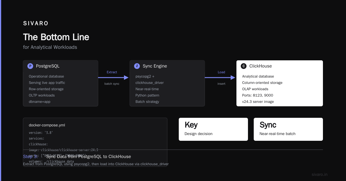The height and width of the screenshot is (181, 346).
Task: Select 'clickhouse_driver' line in Sync Engine card
Action: (x=150, y=83)
